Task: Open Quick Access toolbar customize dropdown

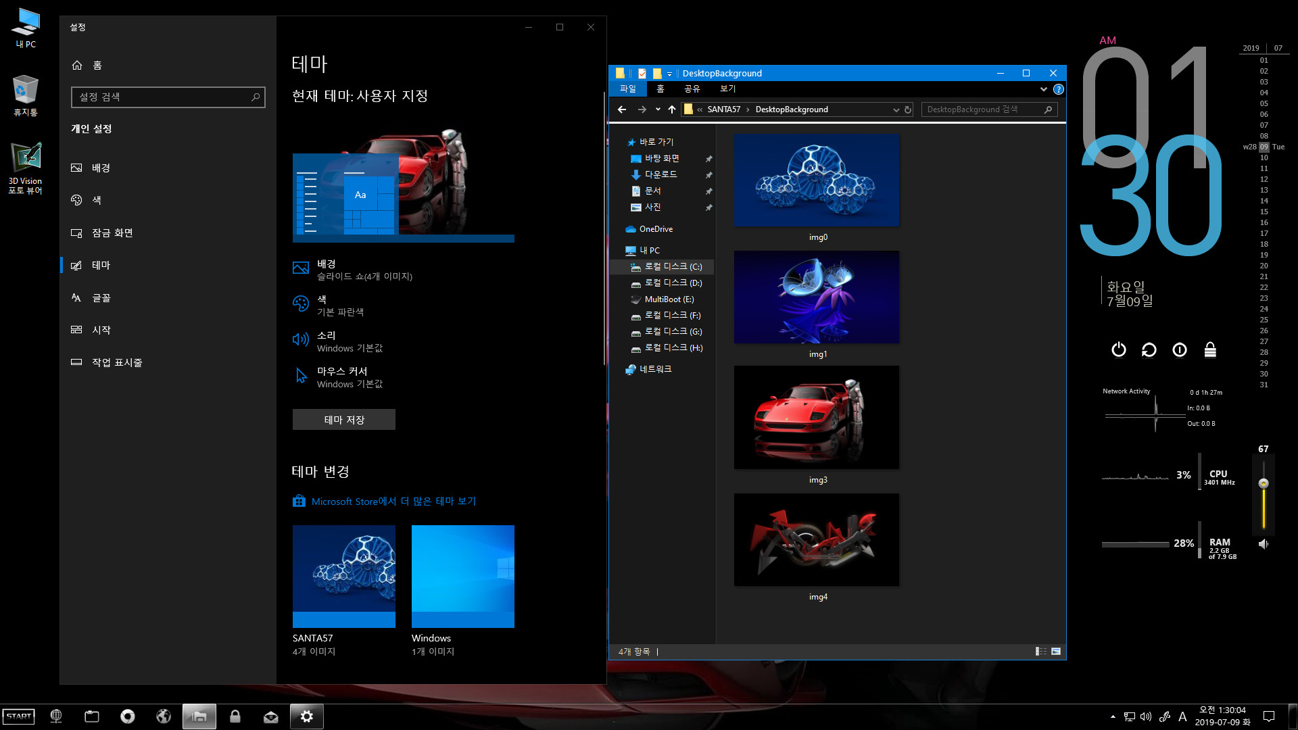Action: click(670, 74)
